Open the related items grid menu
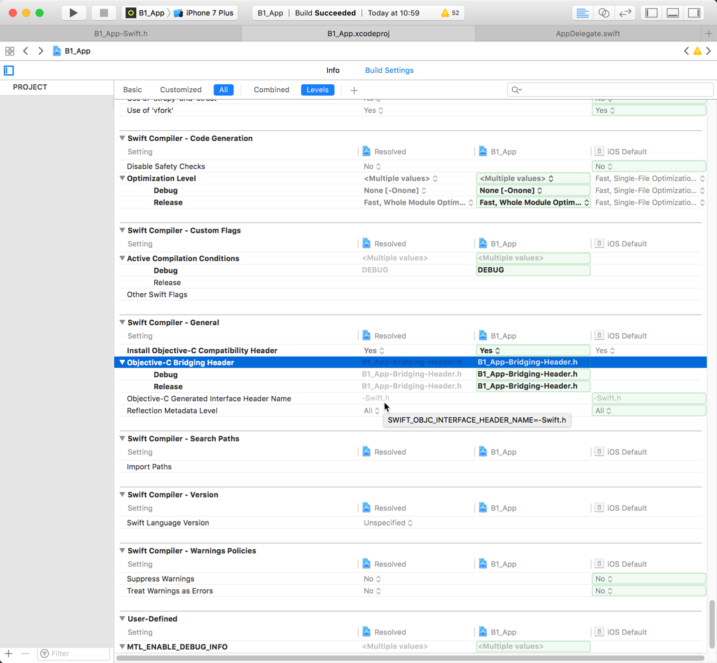Image resolution: width=717 pixels, height=663 pixels. click(x=9, y=51)
